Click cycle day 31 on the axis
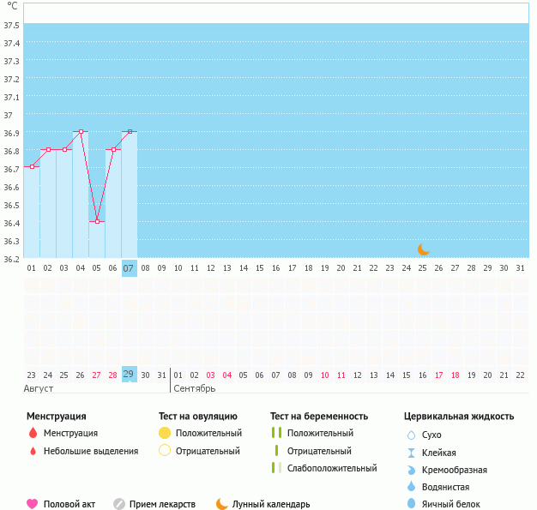The height and width of the screenshot is (510, 537). coord(520,268)
